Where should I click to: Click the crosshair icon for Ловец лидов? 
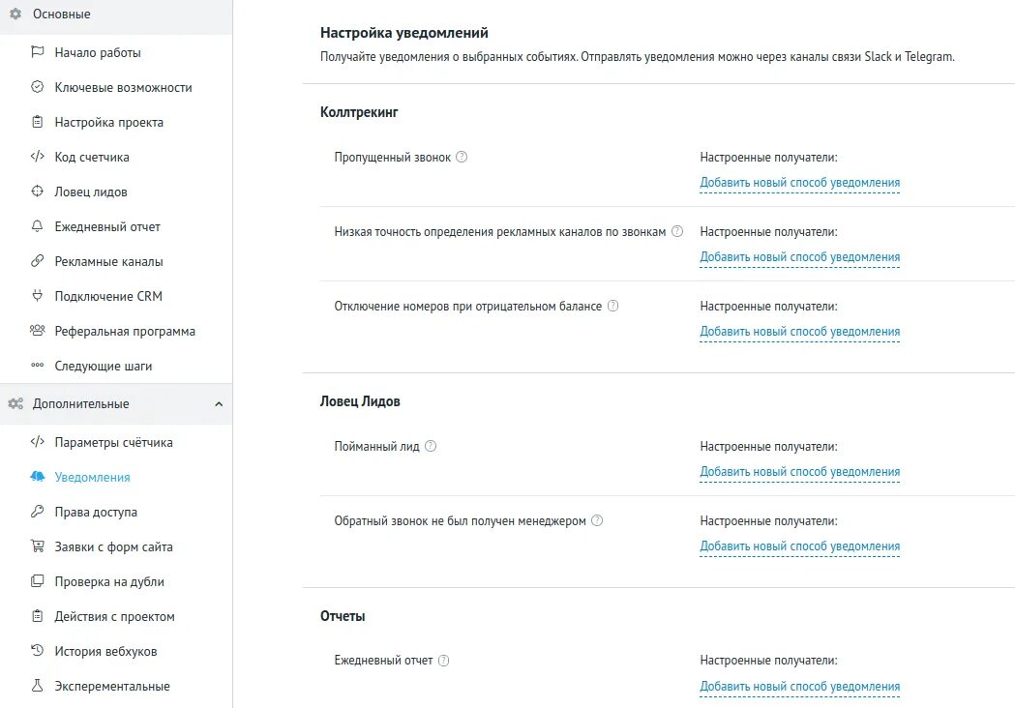tap(38, 191)
